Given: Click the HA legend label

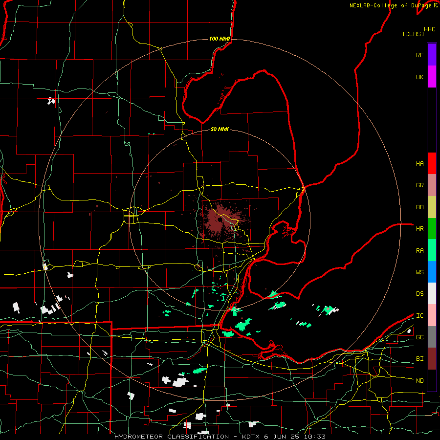Looking at the screenshot, I should [420, 164].
